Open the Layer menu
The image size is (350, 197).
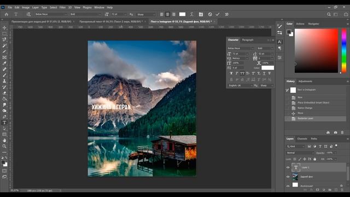(35, 7)
